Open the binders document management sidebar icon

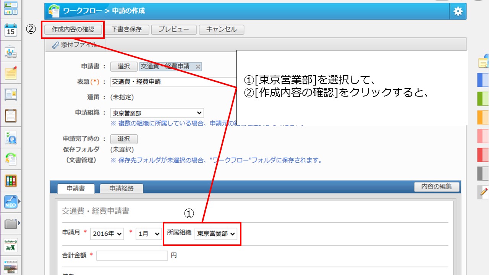11,181
